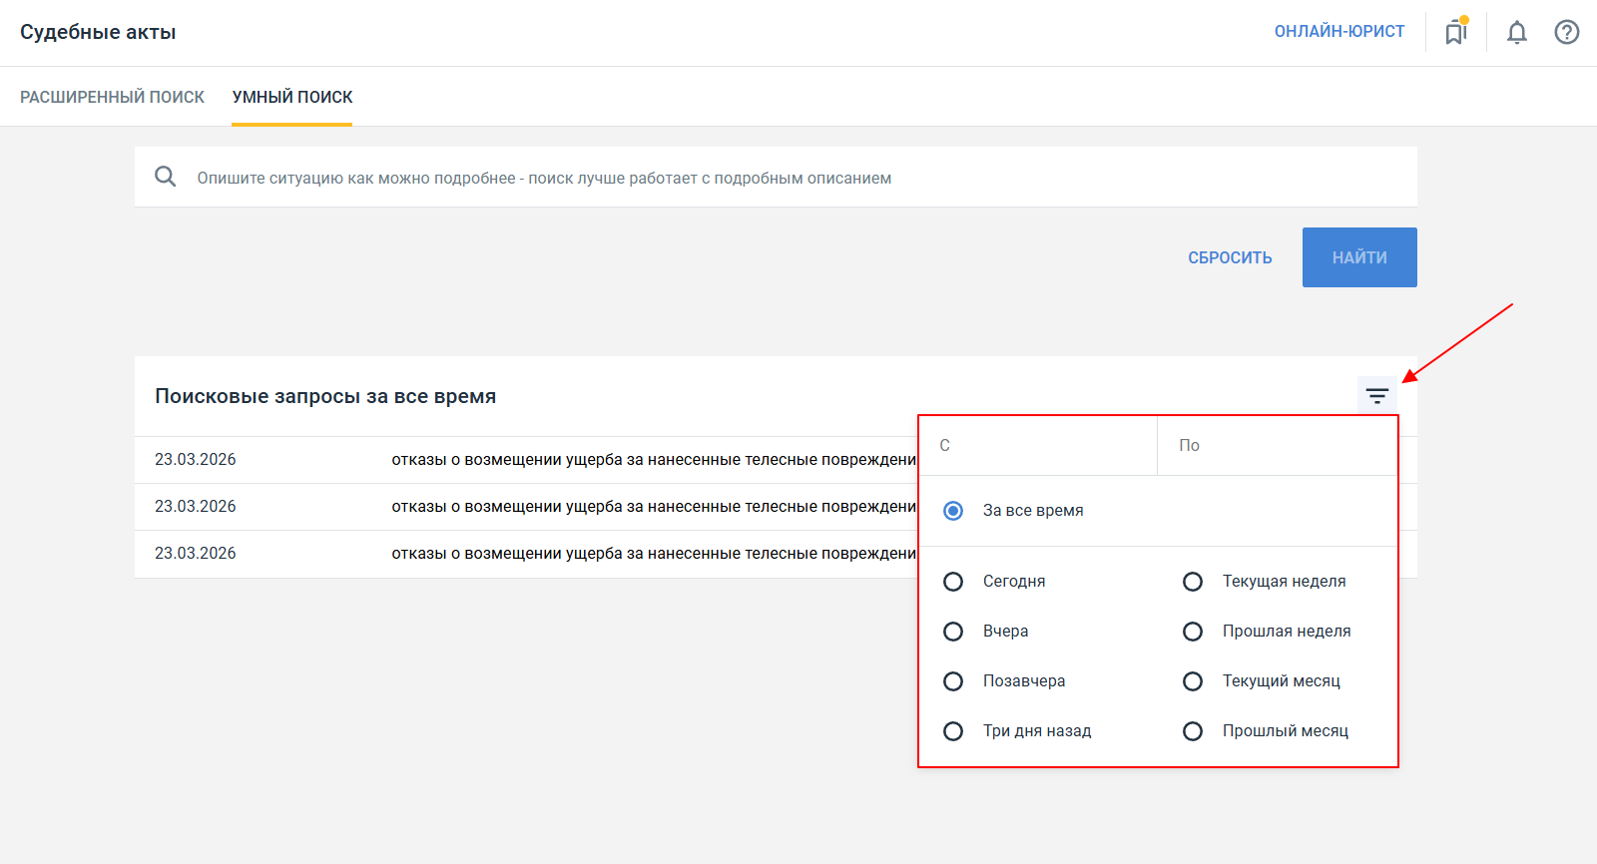Image resolution: width=1597 pixels, height=864 pixels.
Task: Select the 'Текущая неделя' radio option
Action: pos(1193,582)
